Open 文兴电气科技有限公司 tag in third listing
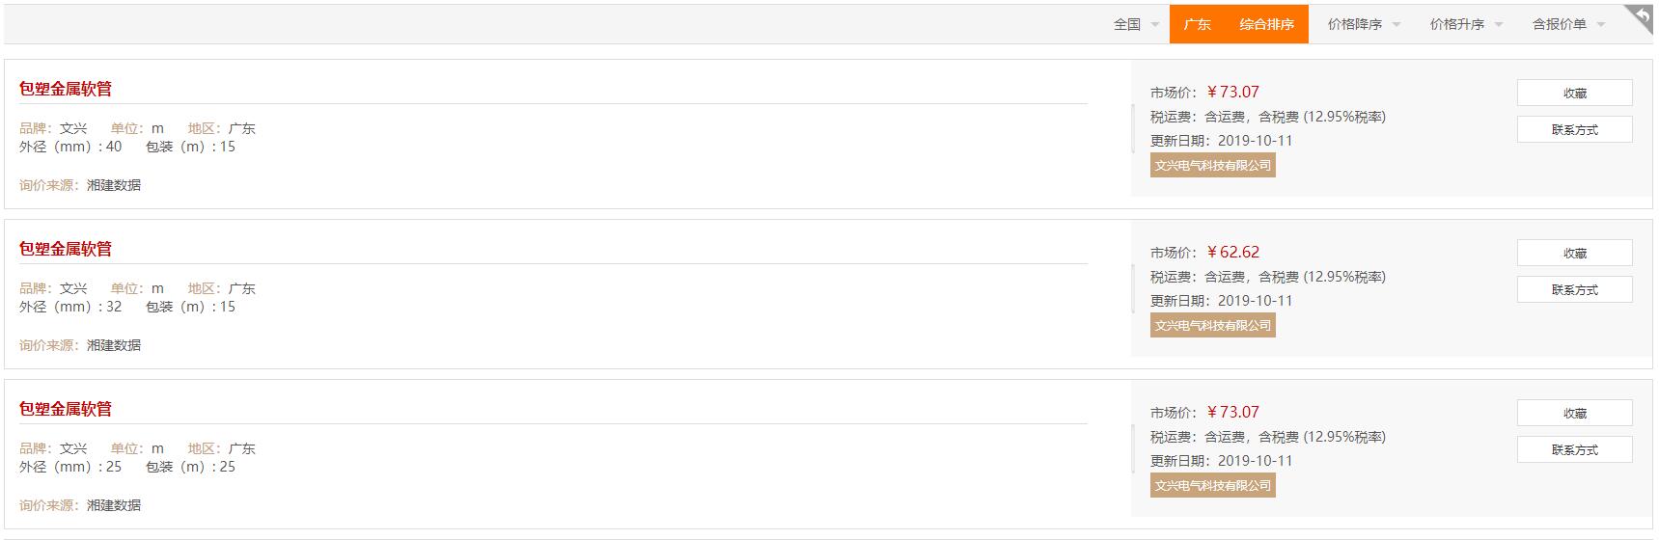This screenshot has height=540, width=1659. [x=1213, y=485]
